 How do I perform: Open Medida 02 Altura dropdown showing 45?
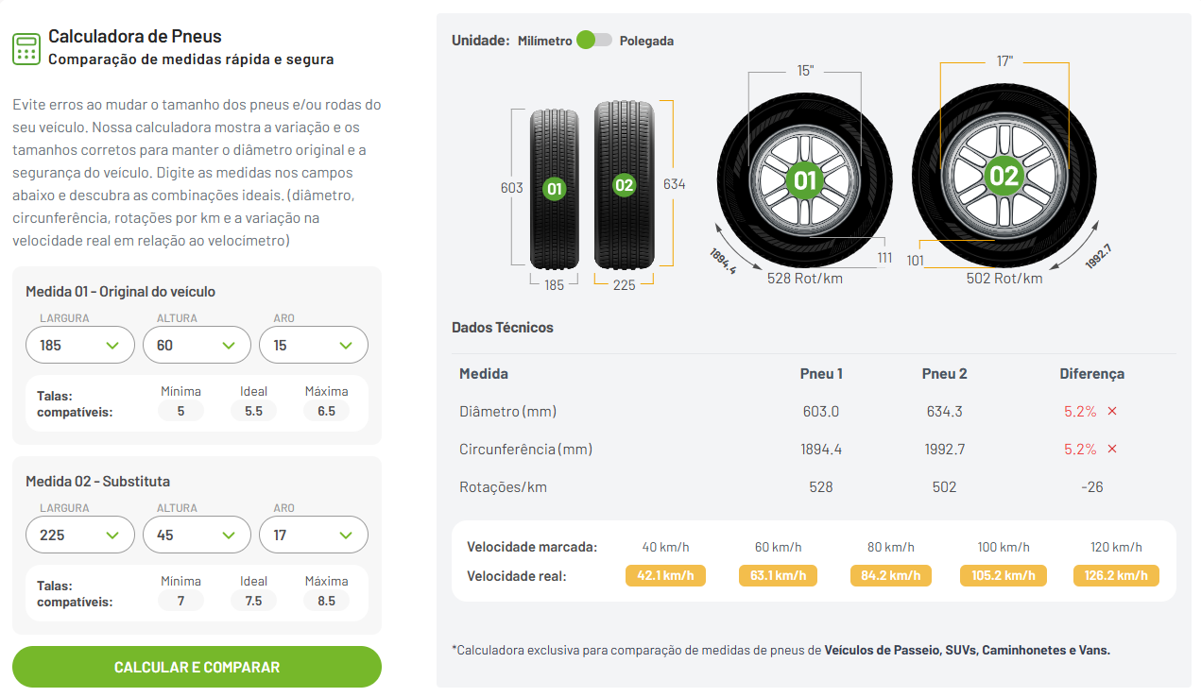coord(197,535)
